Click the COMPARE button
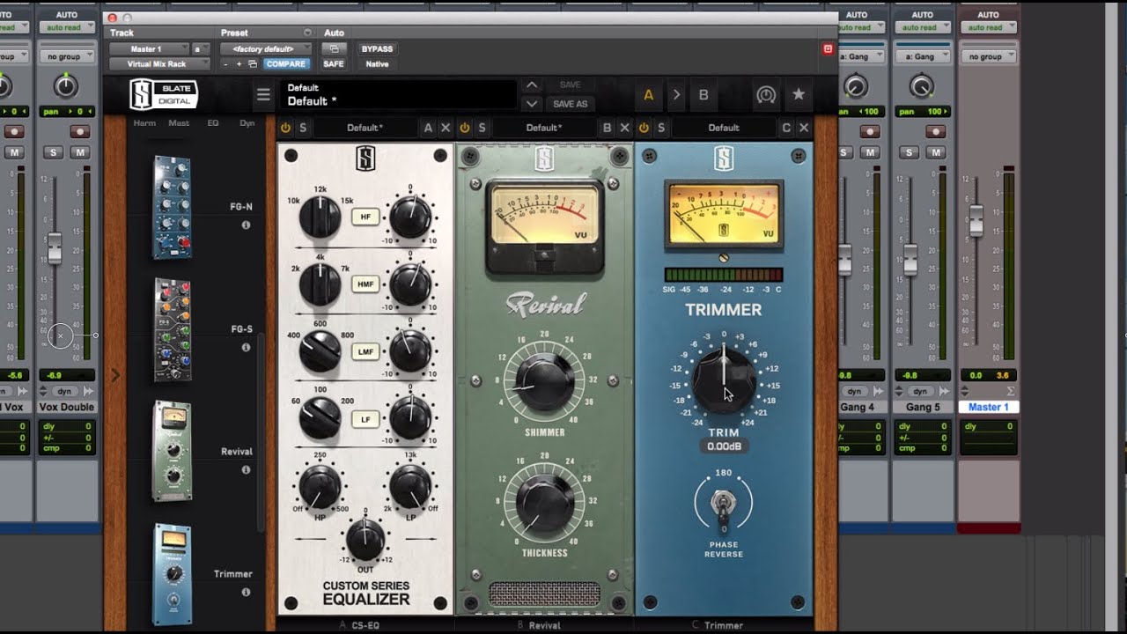 [286, 64]
